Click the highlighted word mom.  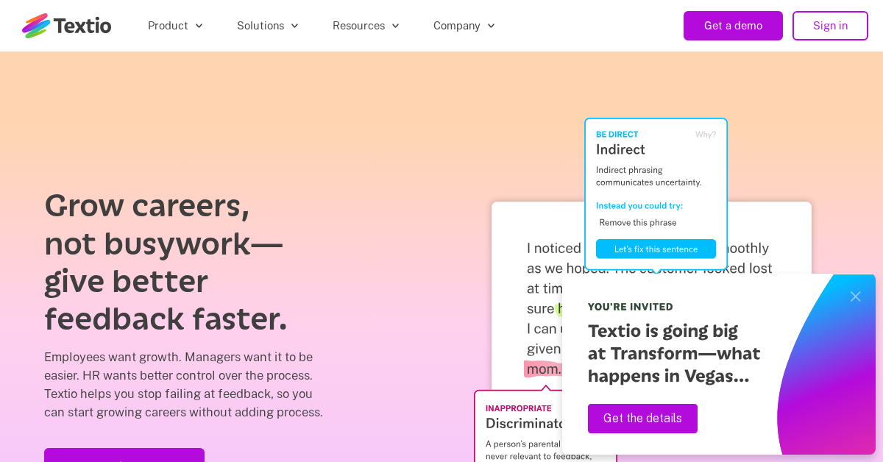(543, 369)
